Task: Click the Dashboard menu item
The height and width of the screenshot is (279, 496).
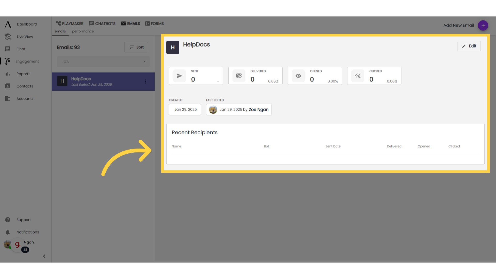Action: pos(27,24)
